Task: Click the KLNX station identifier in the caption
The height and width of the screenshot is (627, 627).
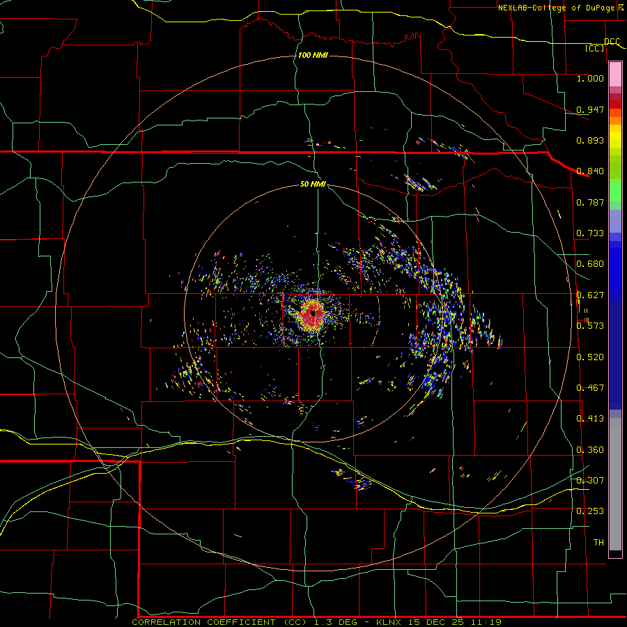Action: point(390,622)
